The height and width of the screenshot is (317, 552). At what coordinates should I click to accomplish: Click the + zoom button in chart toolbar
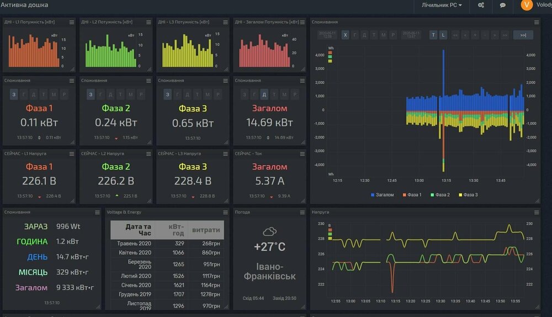coord(475,35)
